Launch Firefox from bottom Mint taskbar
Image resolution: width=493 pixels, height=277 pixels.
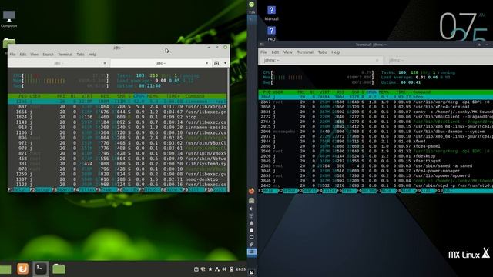22,269
